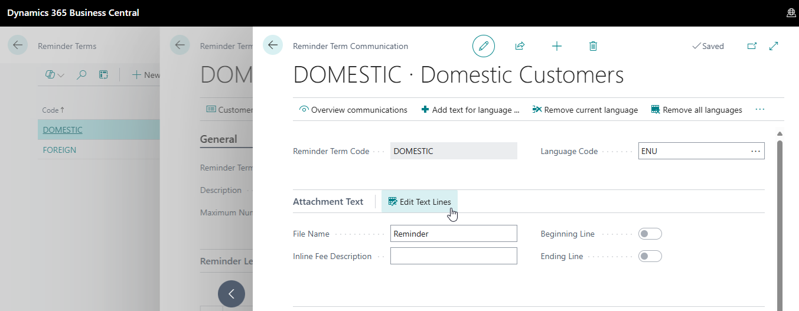Screen dimensions: 799x311
Task: Toggle the Beginning Line switch
Action: click(650, 234)
